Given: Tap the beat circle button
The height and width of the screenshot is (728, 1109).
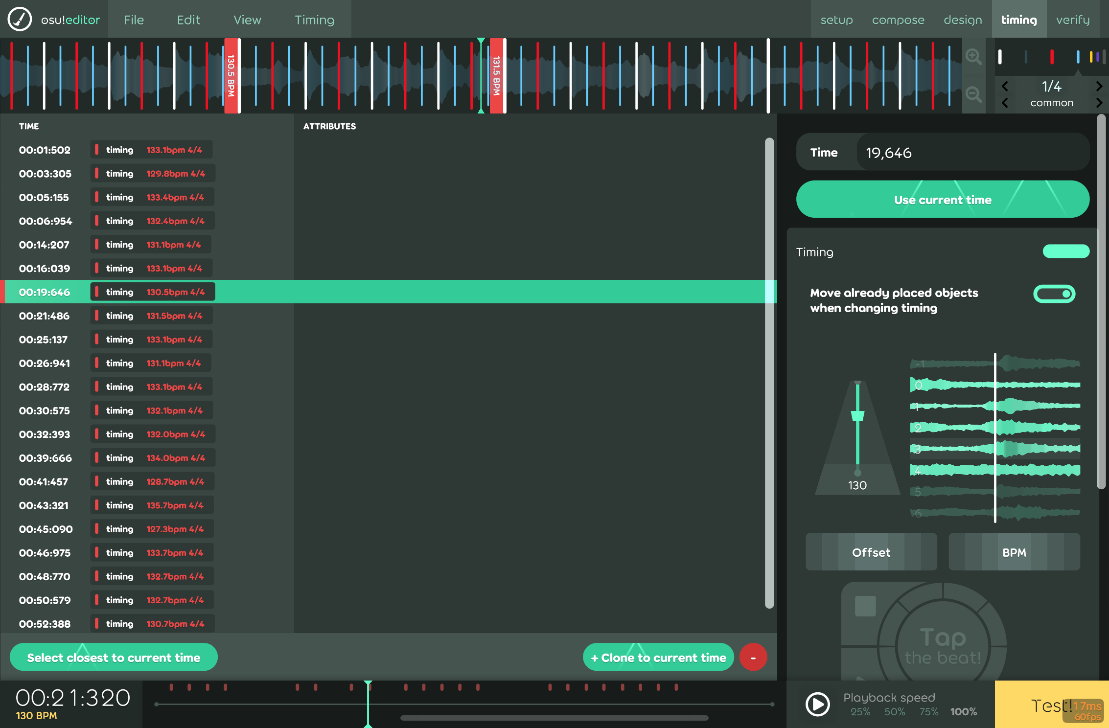Looking at the screenshot, I should pyautogui.click(x=943, y=646).
